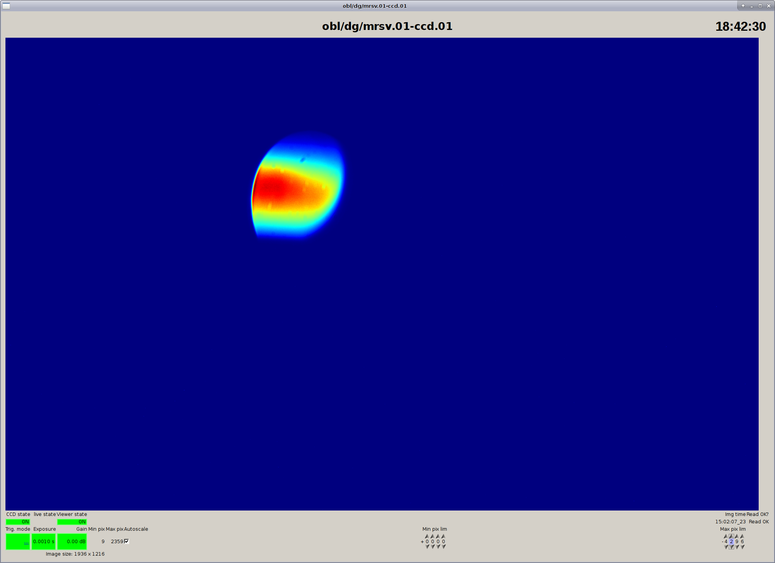Click the Max pix value 2359
The width and height of the screenshot is (775, 563).
pos(117,541)
